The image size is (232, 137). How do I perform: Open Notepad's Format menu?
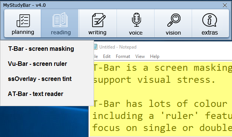123,56
